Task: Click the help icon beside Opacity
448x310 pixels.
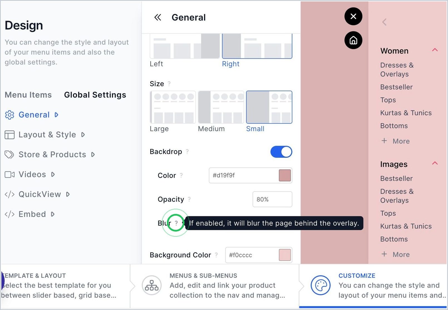Action: coord(189,199)
